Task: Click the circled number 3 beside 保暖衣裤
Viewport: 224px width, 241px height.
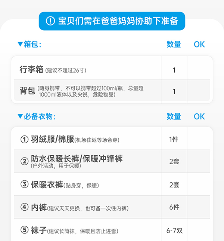Action: (x=25, y=184)
